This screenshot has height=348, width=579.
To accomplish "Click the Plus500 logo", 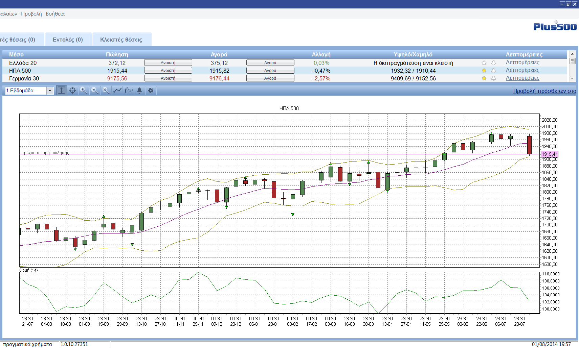I will [x=555, y=26].
